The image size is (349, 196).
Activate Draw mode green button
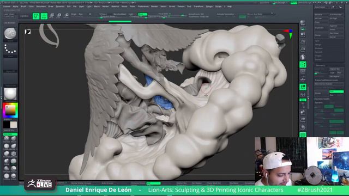44,16
